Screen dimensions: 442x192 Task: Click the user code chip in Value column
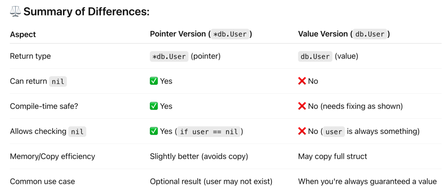point(334,132)
